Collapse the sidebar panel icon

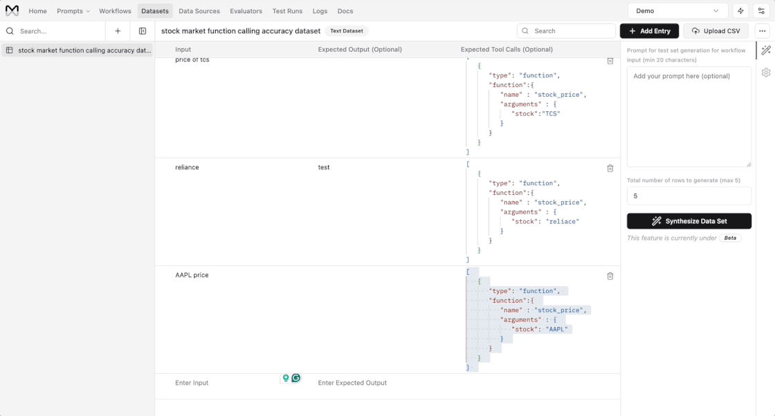pos(143,31)
